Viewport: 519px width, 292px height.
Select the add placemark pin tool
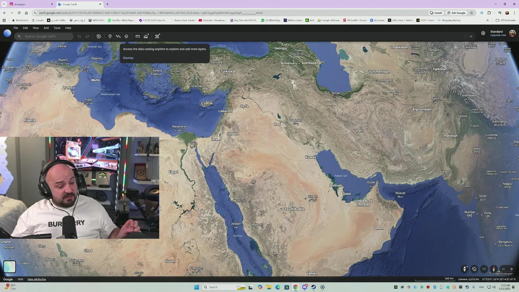pos(110,36)
